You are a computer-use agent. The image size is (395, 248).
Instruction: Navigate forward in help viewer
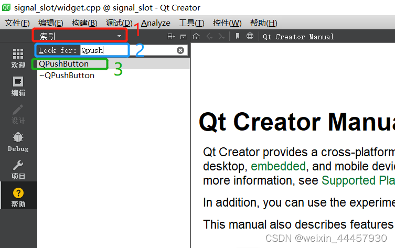click(x=221, y=37)
